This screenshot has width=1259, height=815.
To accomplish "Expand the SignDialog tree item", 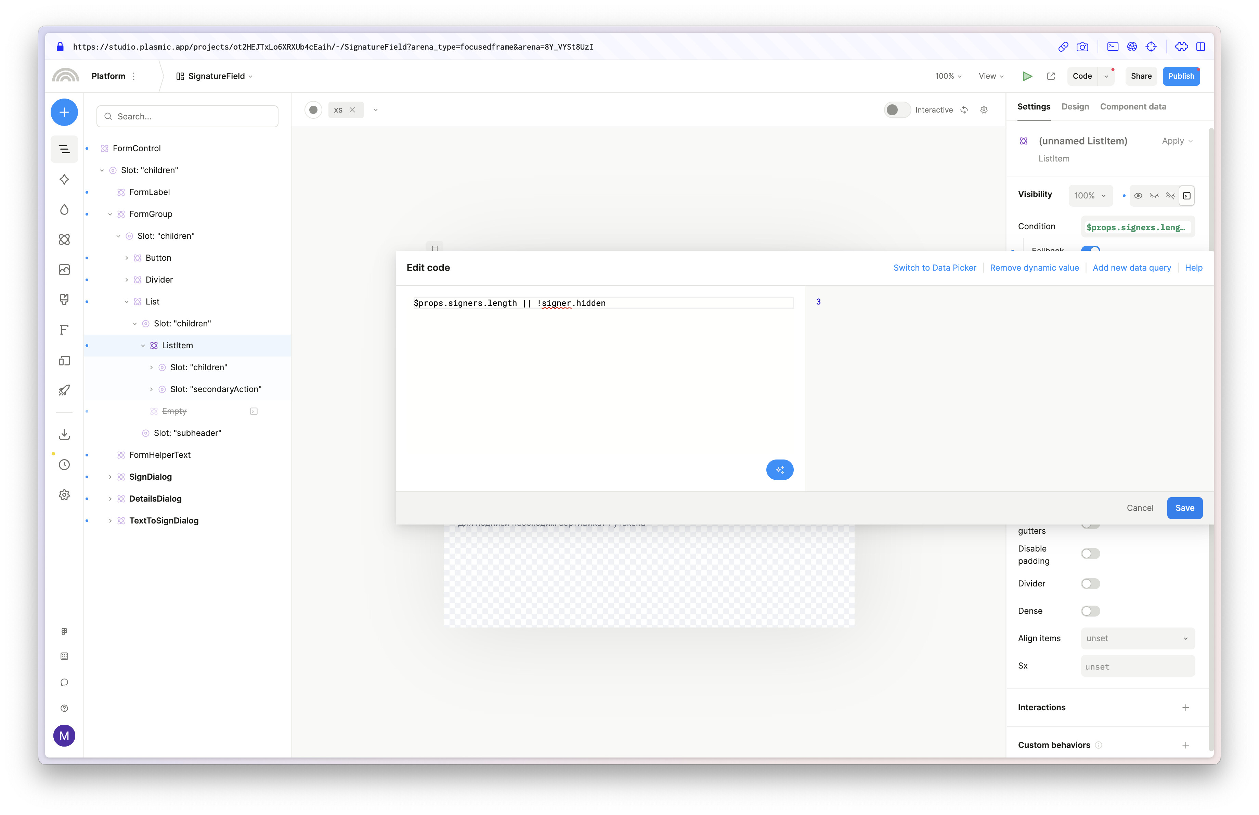I will 110,477.
